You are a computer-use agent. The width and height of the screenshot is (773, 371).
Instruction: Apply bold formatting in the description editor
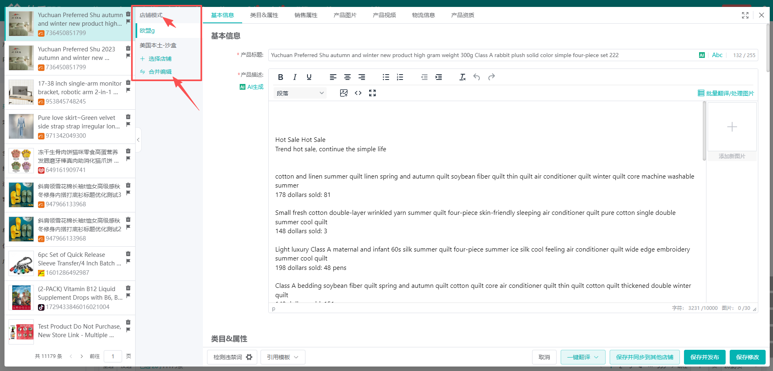coord(281,77)
